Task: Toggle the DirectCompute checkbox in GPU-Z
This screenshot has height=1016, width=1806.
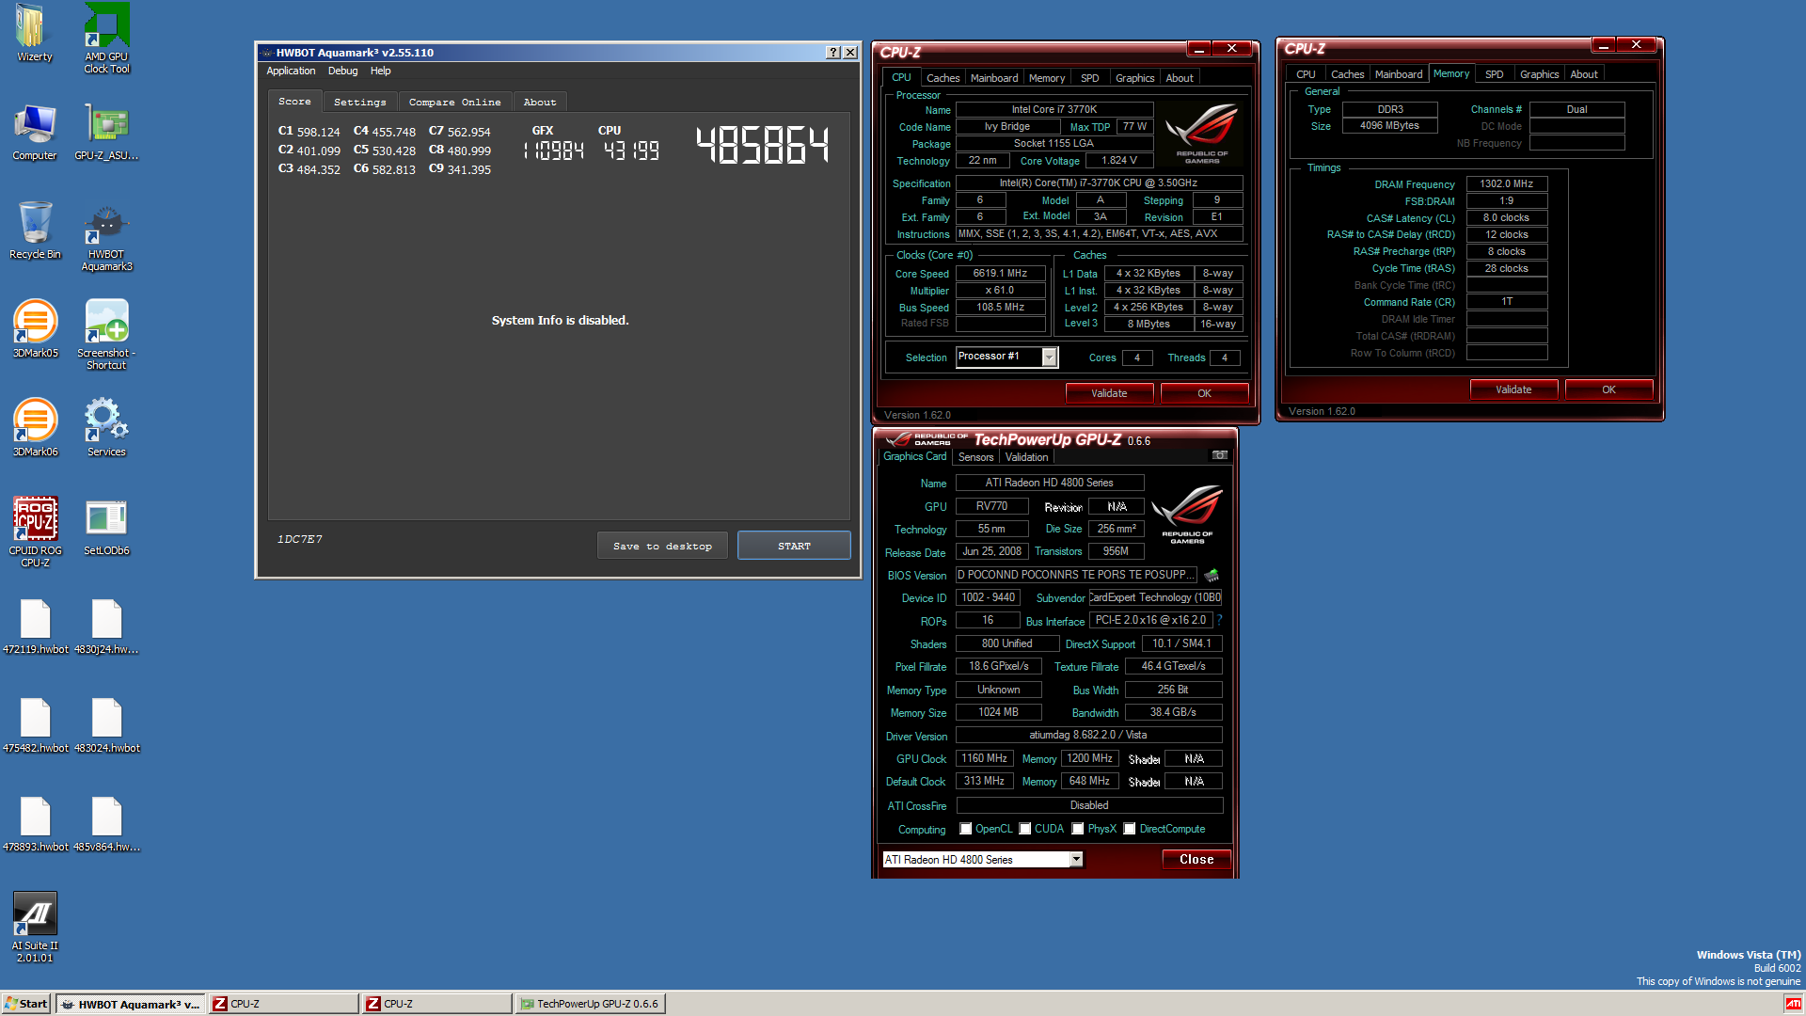Action: pos(1130,829)
